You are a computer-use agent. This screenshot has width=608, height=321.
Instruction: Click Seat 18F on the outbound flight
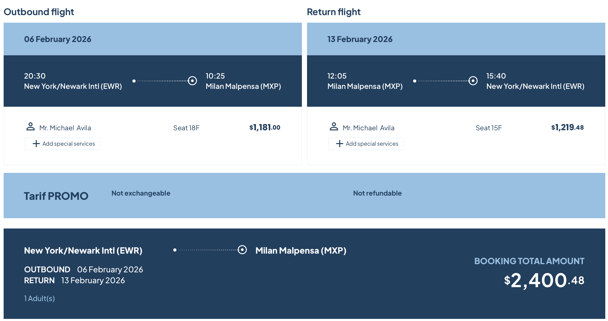pos(186,128)
